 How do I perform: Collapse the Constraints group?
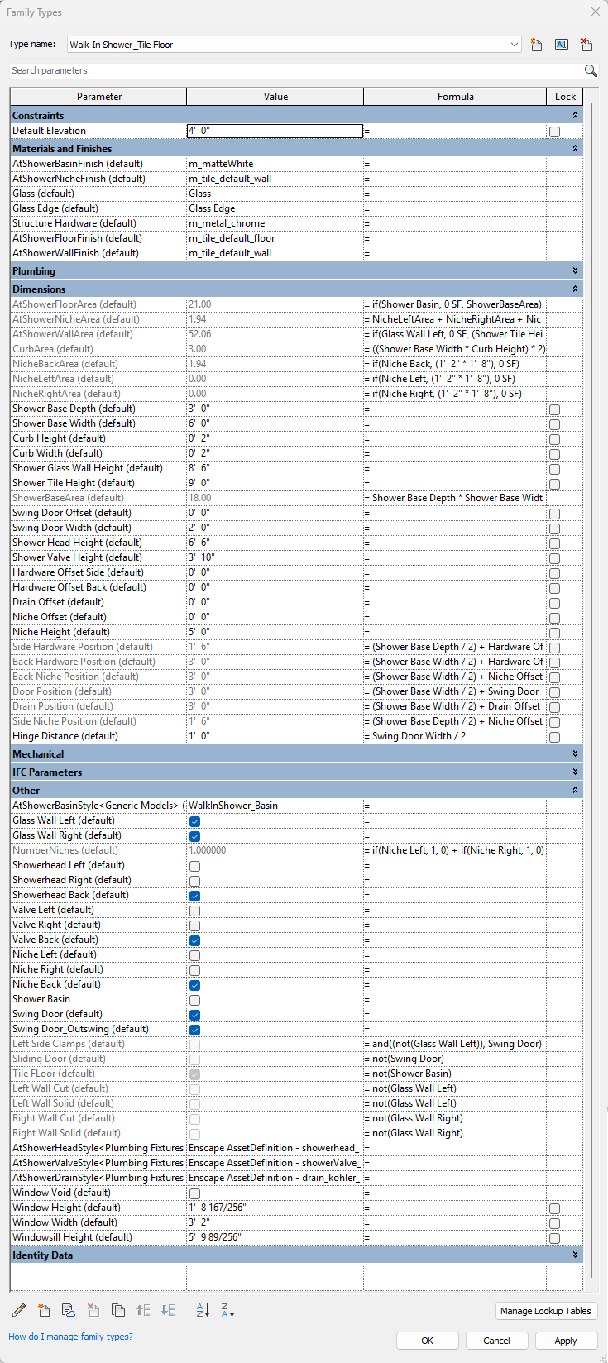pos(575,116)
